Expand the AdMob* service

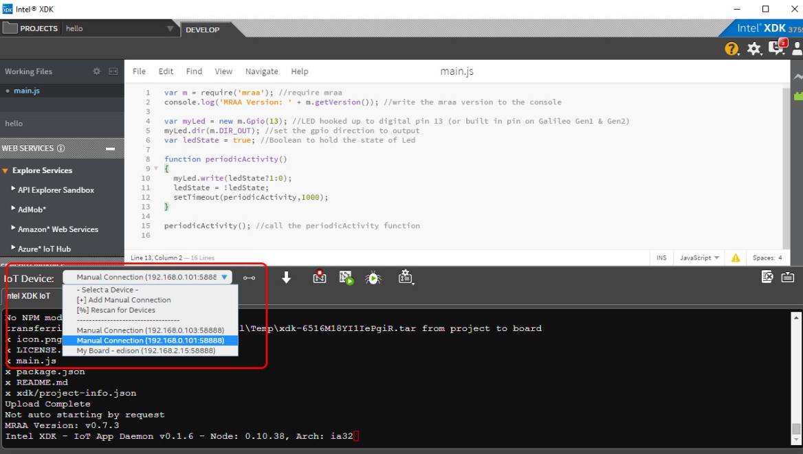13,208
